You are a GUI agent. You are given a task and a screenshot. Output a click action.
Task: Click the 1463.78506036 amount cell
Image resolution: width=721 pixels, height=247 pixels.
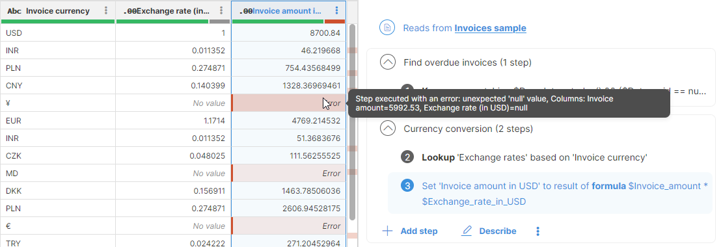[289, 190]
